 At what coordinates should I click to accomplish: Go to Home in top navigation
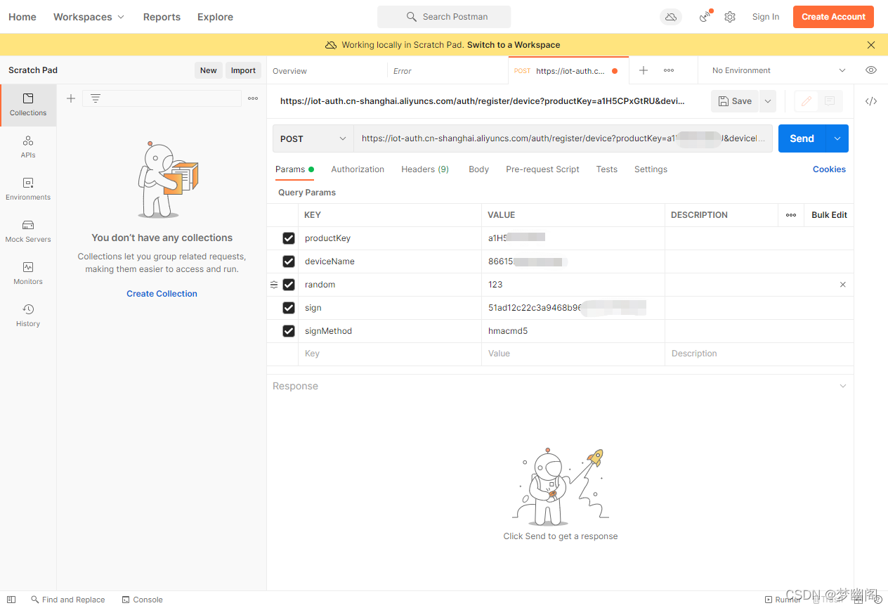click(22, 17)
